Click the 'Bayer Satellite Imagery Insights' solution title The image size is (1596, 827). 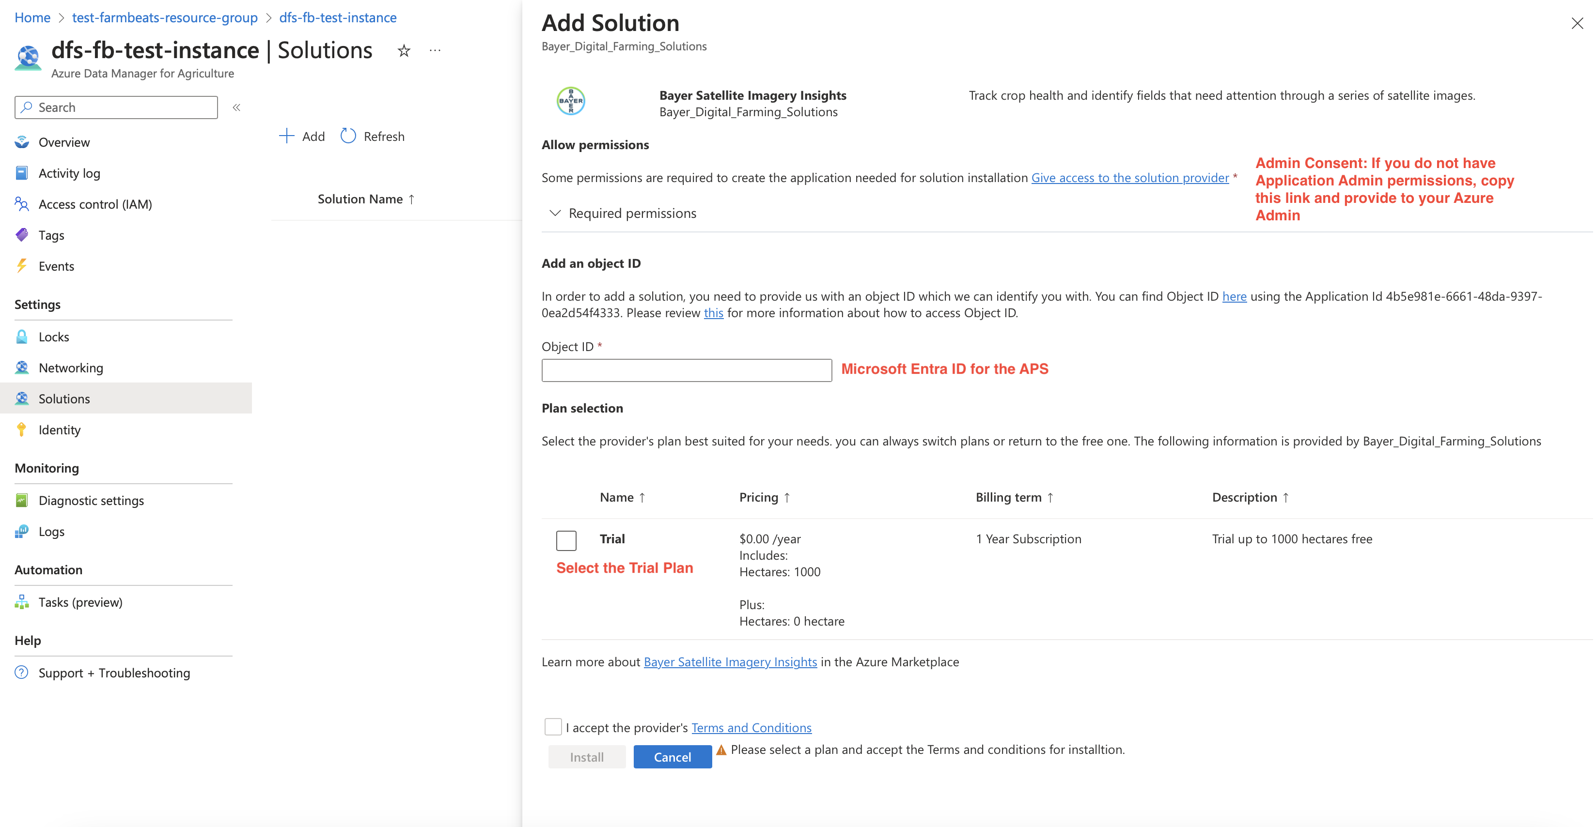coord(753,95)
